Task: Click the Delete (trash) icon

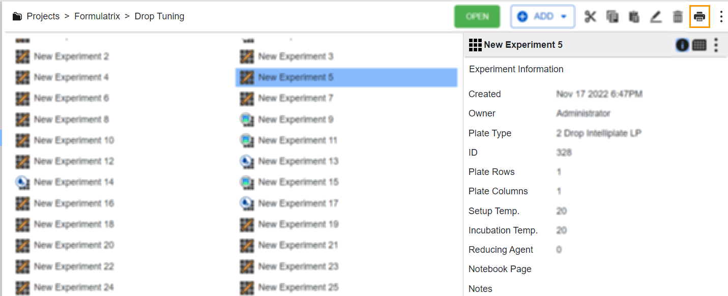Action: 677,16
